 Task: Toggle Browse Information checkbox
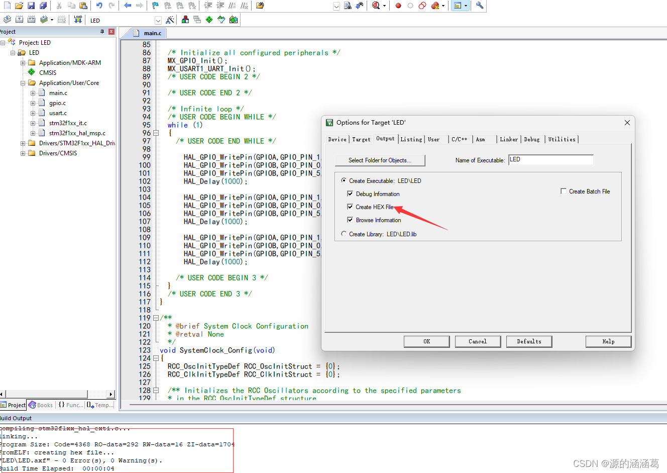click(350, 220)
